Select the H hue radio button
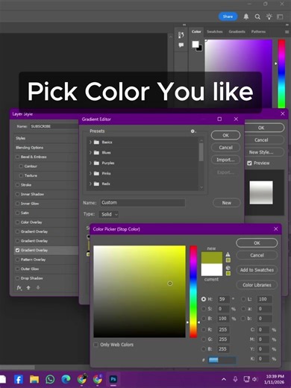 point(204,299)
